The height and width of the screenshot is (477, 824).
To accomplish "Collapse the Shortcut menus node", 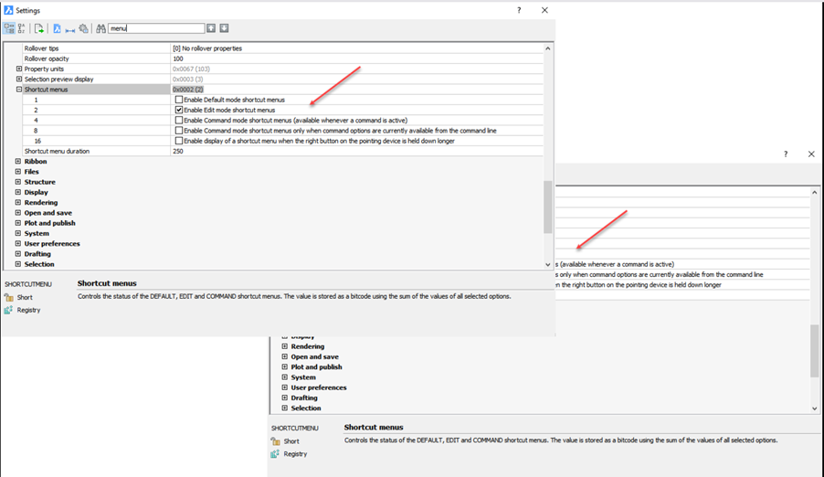I will pyautogui.click(x=19, y=90).
